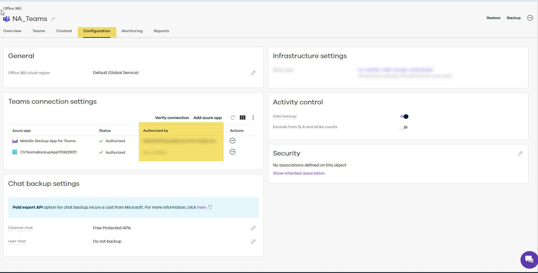Click the Actions column header
Viewport: 538px width, 273px height.
[237, 131]
